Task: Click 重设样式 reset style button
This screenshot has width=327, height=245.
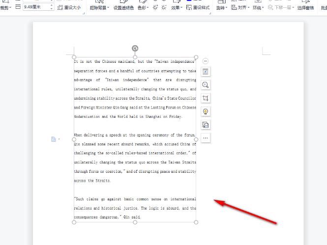Action: tap(198, 8)
